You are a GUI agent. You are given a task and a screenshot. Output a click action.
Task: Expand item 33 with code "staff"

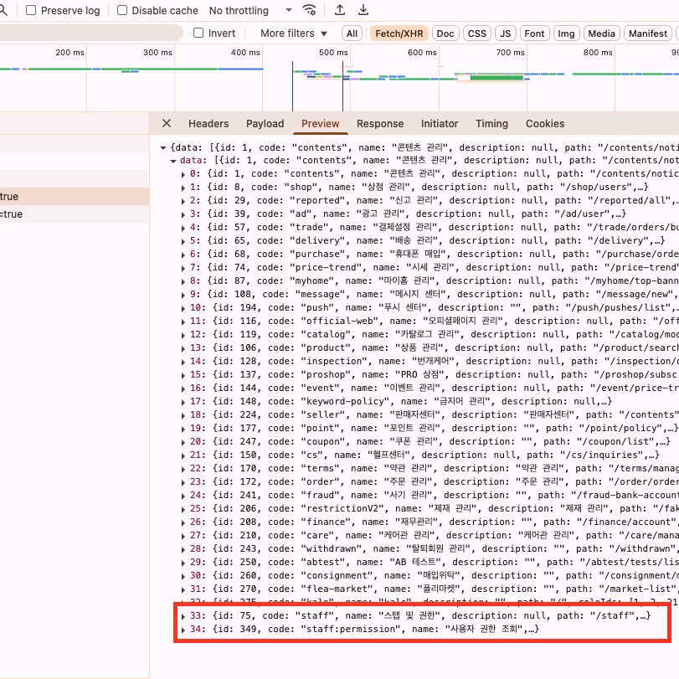point(183,617)
